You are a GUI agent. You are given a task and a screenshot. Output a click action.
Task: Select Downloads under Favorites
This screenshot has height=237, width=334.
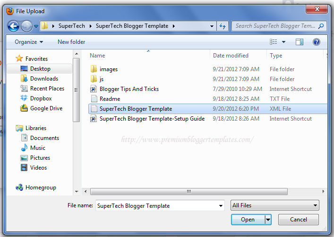pyautogui.click(x=44, y=79)
